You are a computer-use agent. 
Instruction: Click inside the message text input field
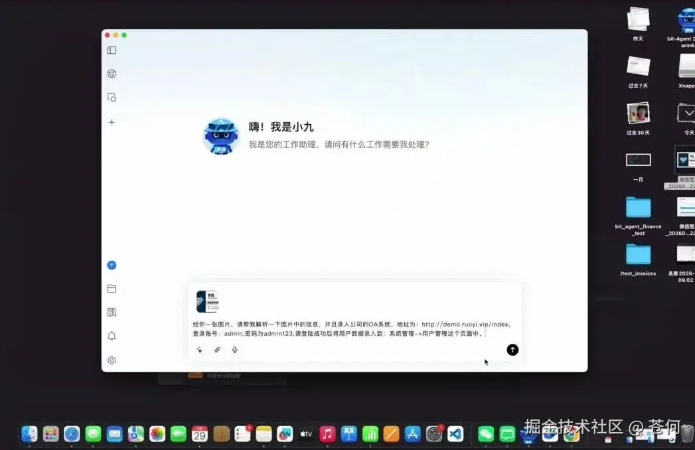[x=352, y=329]
